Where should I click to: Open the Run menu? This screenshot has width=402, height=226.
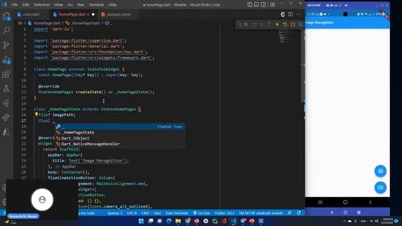coord(81,4)
